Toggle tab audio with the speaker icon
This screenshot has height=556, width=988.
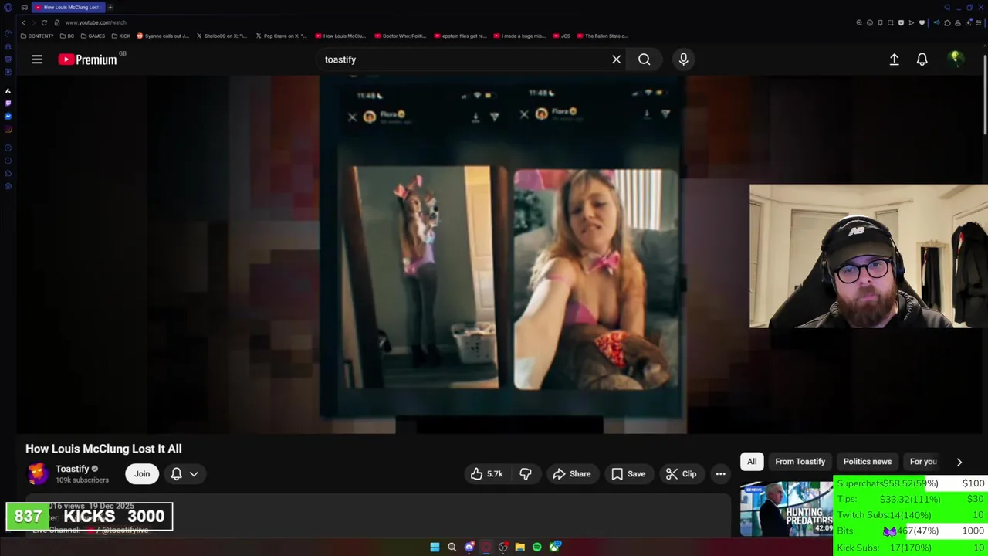936,22
